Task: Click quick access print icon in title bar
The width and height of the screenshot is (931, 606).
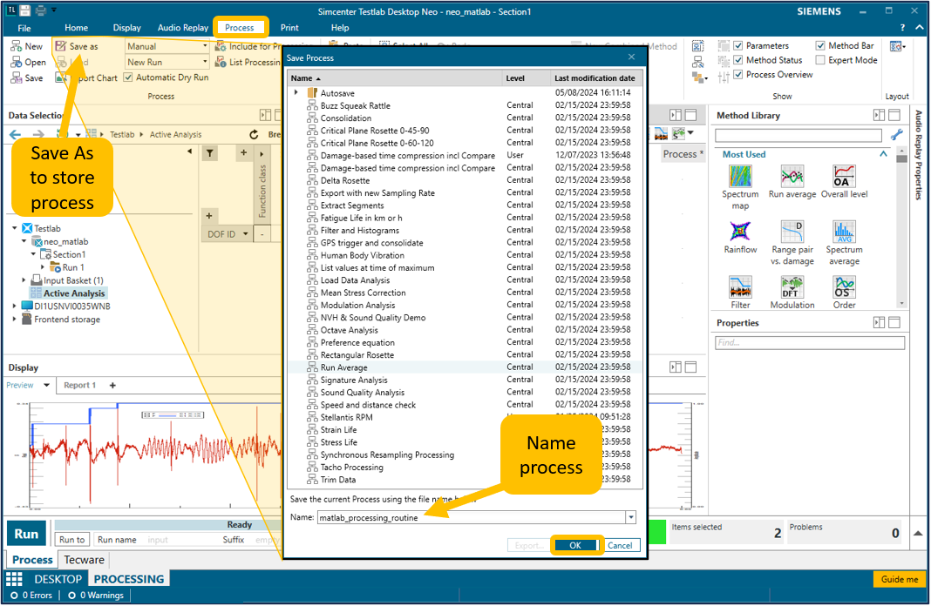Action: pyautogui.click(x=41, y=10)
